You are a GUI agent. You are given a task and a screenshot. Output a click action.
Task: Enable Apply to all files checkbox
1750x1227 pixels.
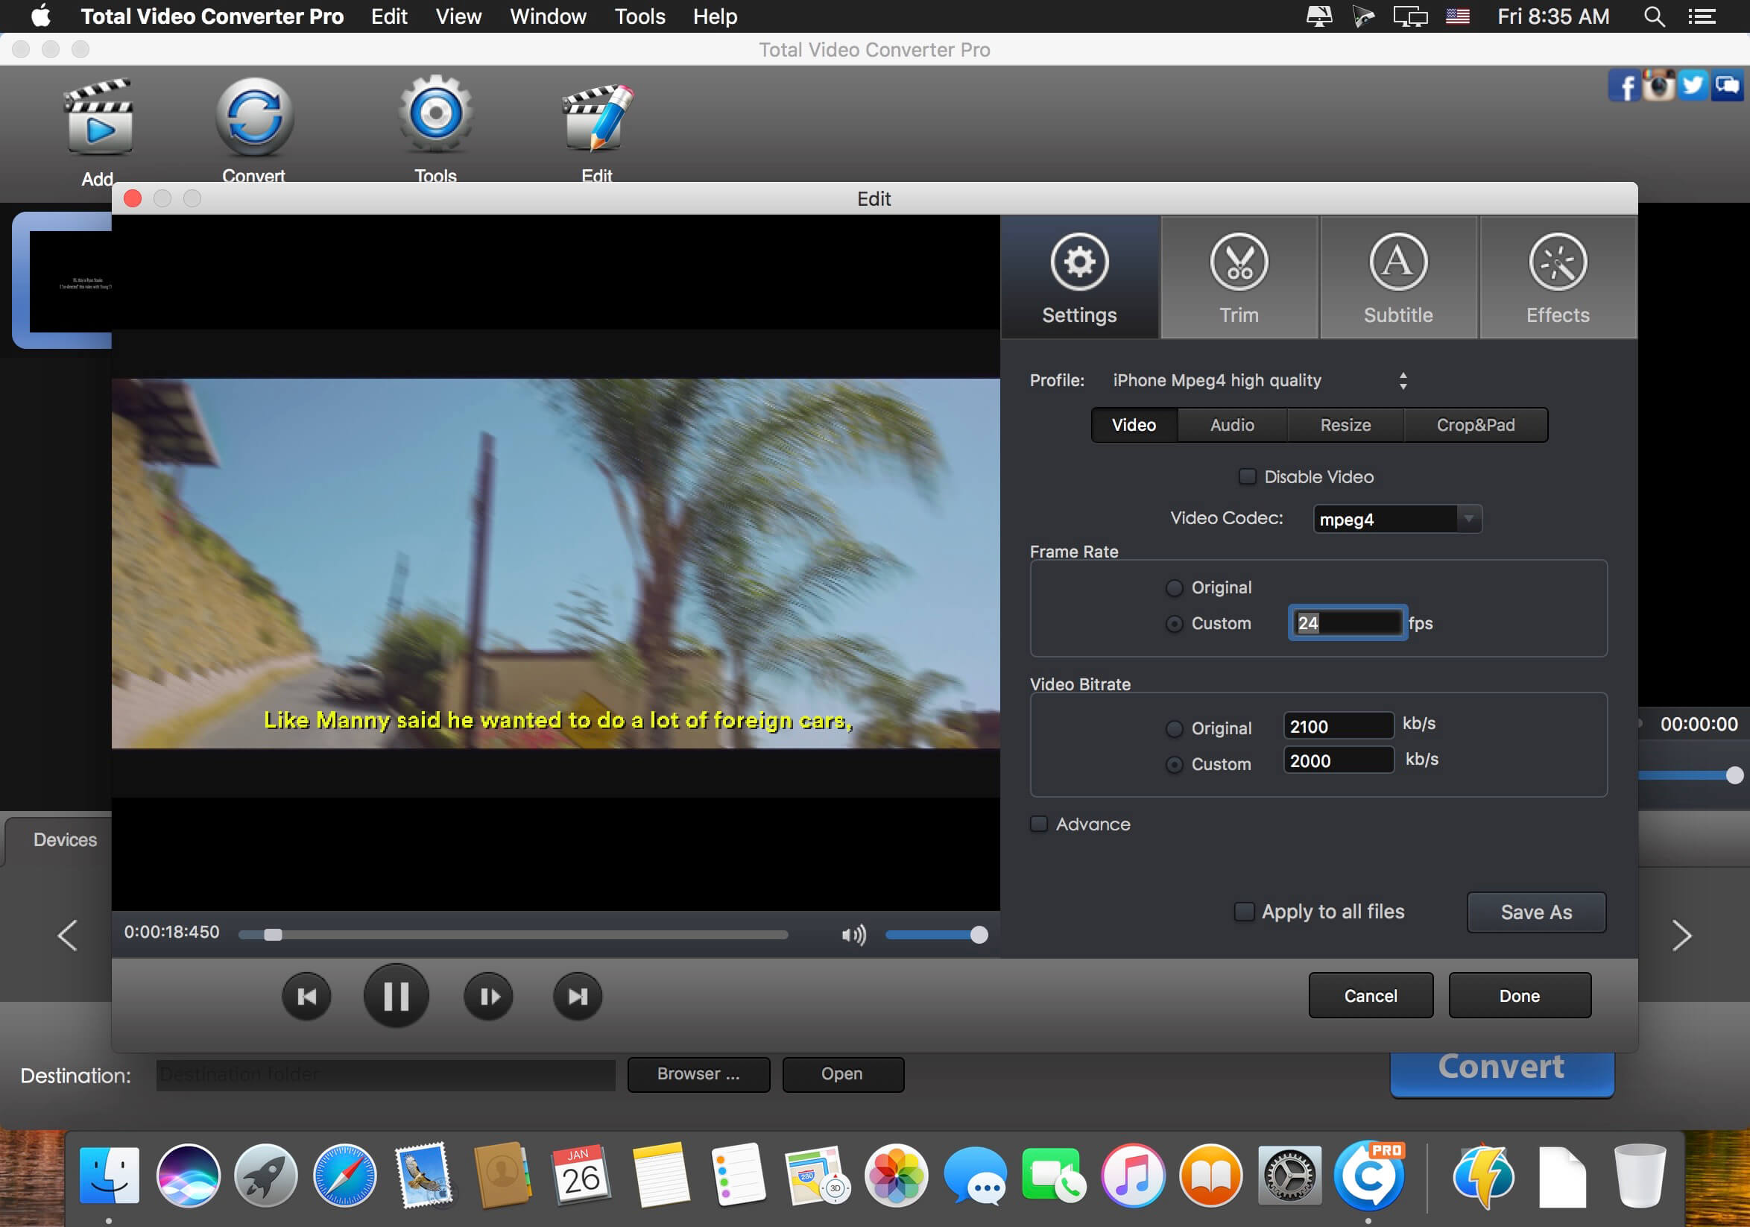pyautogui.click(x=1243, y=912)
